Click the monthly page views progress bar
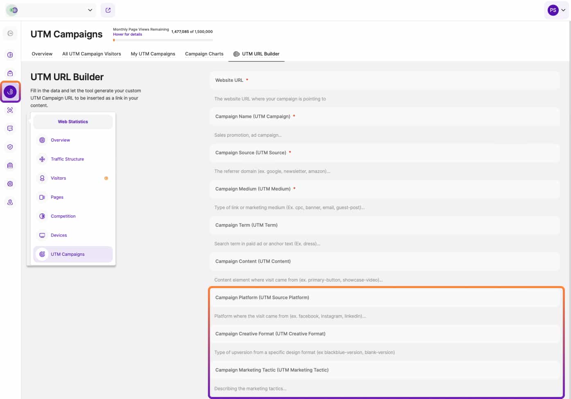 [163, 40]
